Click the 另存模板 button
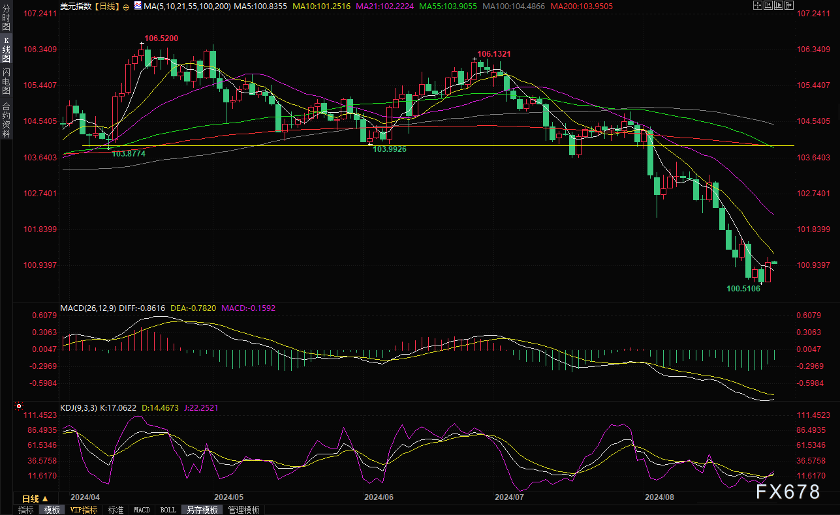840x515 pixels. click(201, 510)
